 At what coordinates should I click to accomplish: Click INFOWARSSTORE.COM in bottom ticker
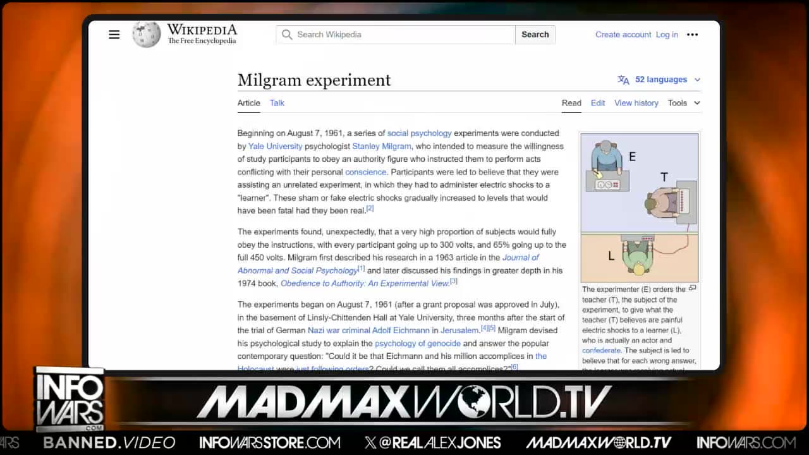(x=270, y=442)
